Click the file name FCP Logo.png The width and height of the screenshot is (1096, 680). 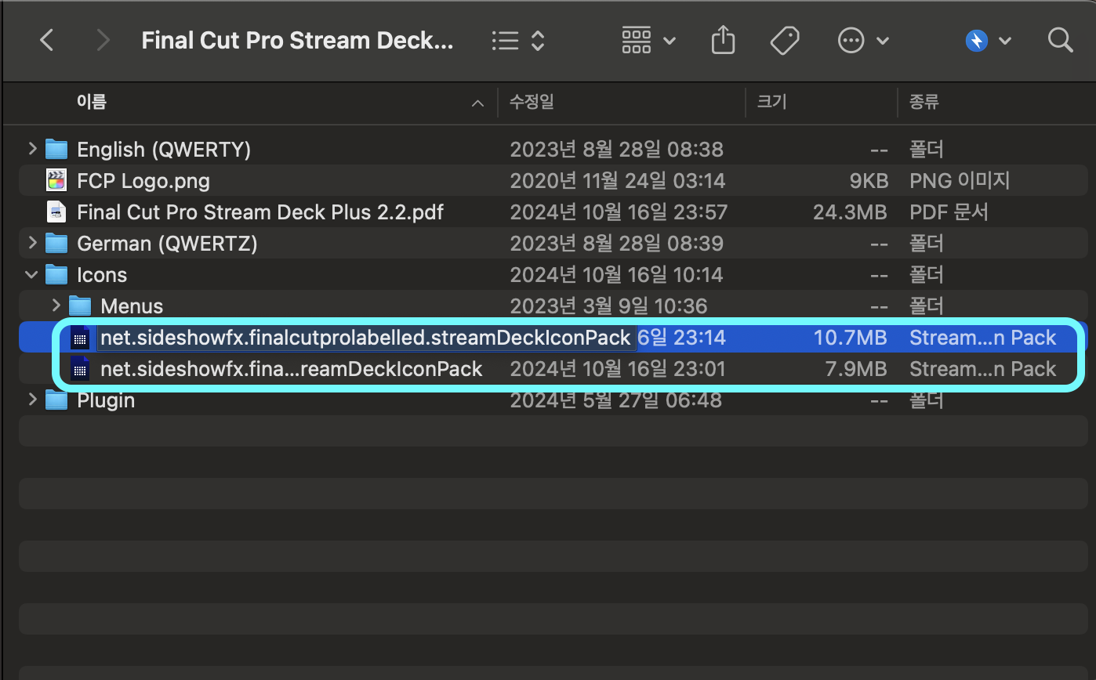tap(143, 181)
